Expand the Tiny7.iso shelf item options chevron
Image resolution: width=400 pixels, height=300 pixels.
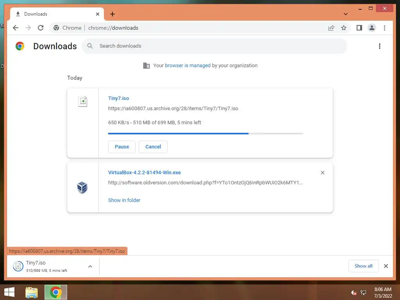coord(90,266)
